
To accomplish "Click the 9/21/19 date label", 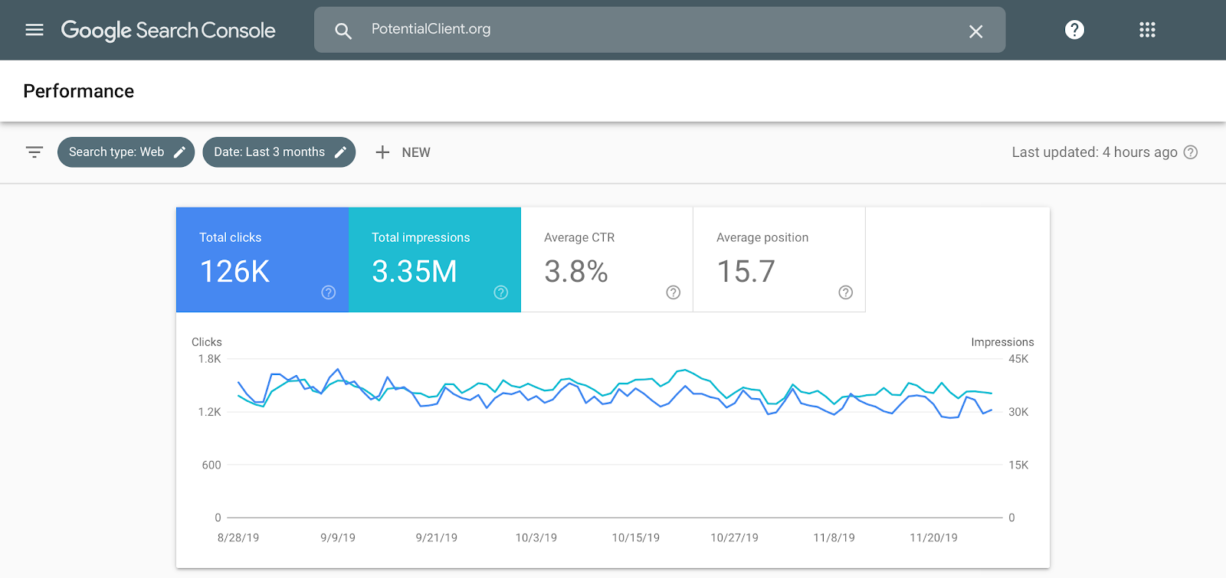I will click(x=437, y=537).
